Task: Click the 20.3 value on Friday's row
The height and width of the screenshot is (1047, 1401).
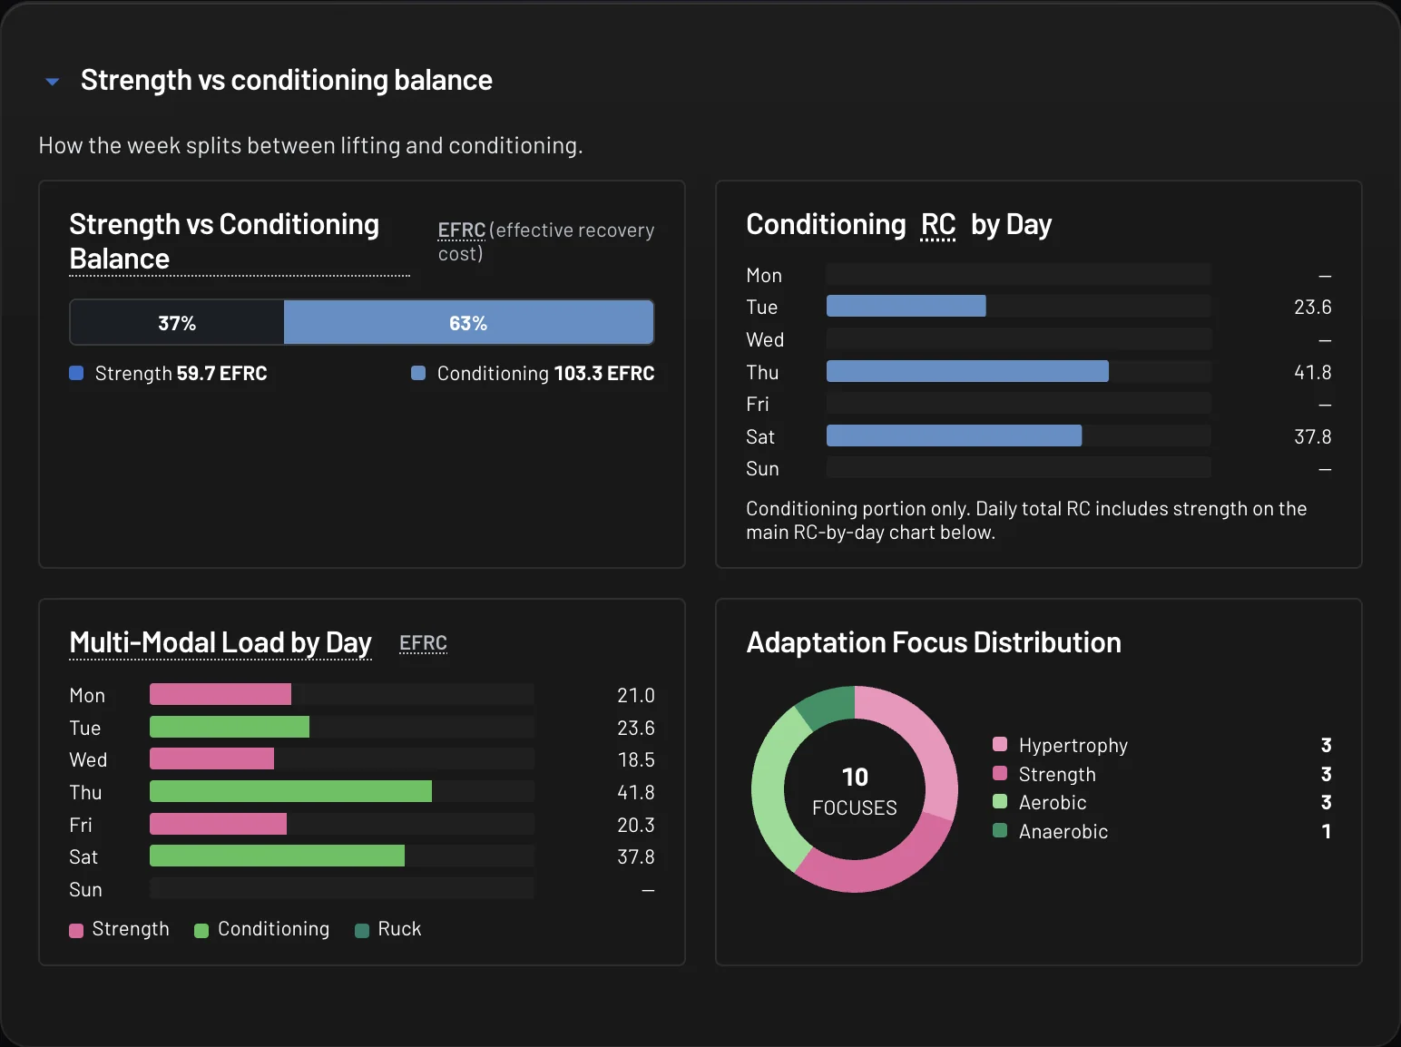Action: tap(636, 825)
